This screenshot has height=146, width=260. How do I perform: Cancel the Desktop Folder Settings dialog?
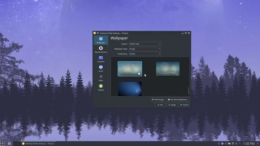click(x=184, y=105)
